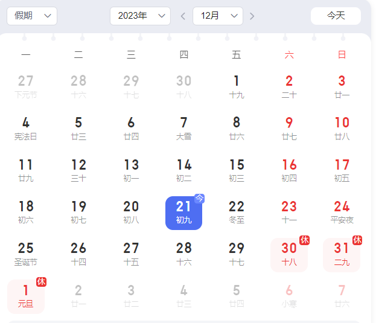Open the 假期 holiday dropdown
Screen dimensions: 376x323
click(x=32, y=16)
